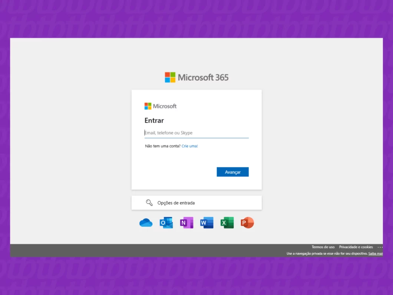This screenshot has height=295, width=393.
Task: Open the Word app icon
Action: [x=207, y=223]
